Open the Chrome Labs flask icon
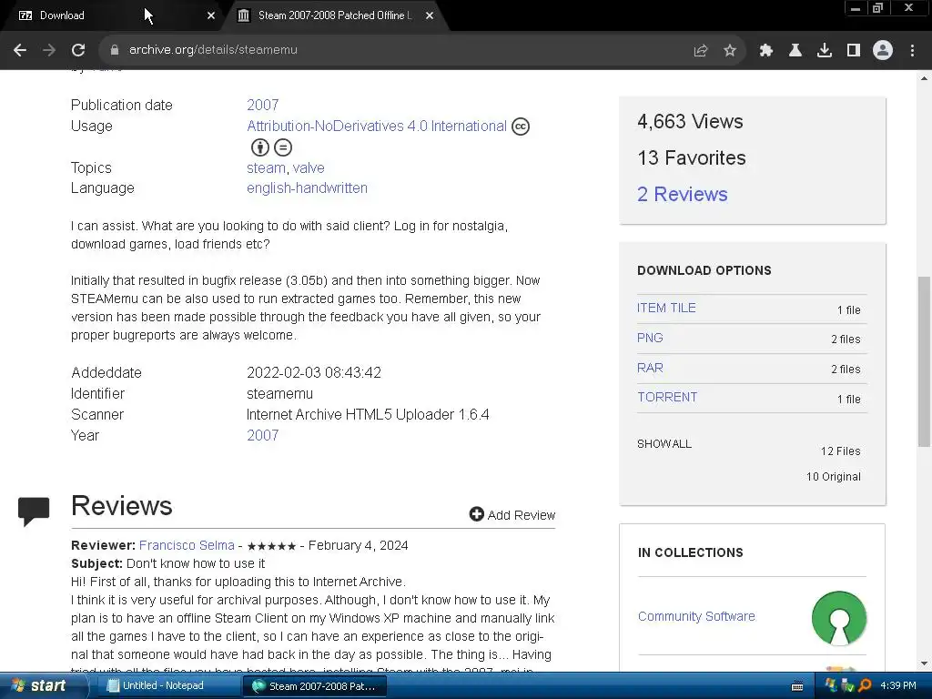Viewport: 932px width, 699px height. pos(795,51)
